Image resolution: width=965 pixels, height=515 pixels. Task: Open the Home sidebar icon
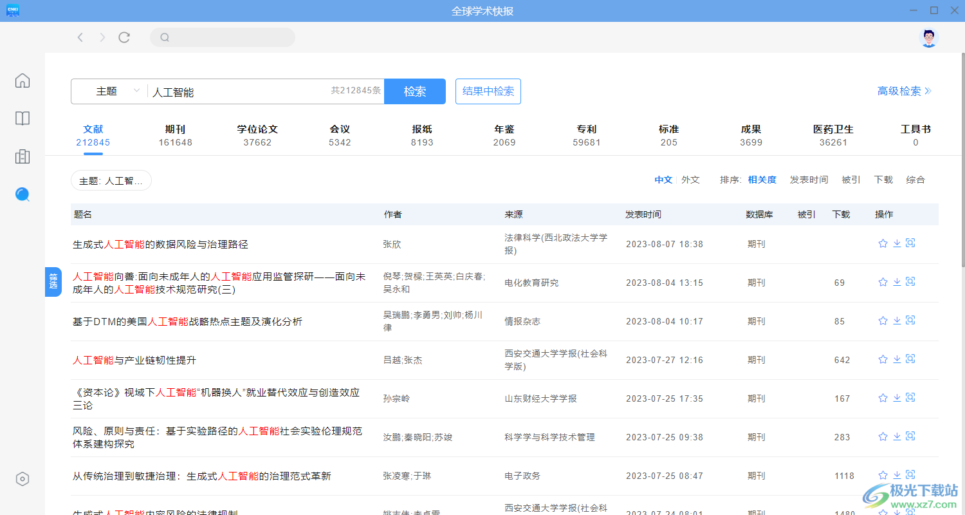[x=23, y=80]
